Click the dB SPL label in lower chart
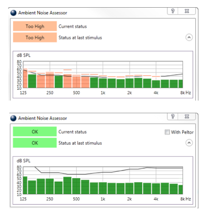Image resolution: width=207 pixels, height=217 pixels. tap(24, 161)
